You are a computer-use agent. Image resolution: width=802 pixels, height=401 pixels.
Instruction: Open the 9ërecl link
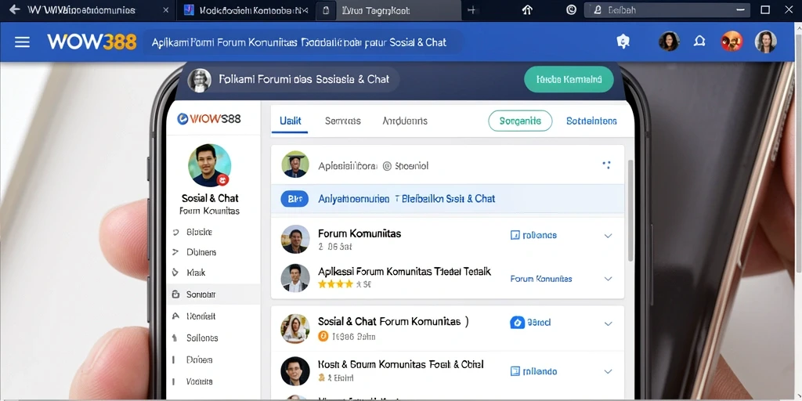pos(539,323)
